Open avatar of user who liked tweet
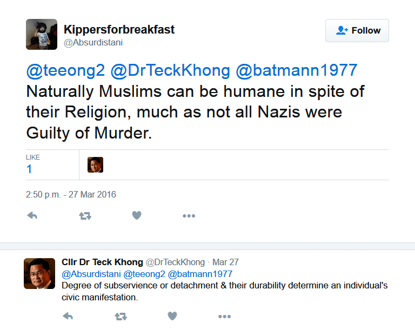Viewport: 415px width, 329px height. pos(95,164)
